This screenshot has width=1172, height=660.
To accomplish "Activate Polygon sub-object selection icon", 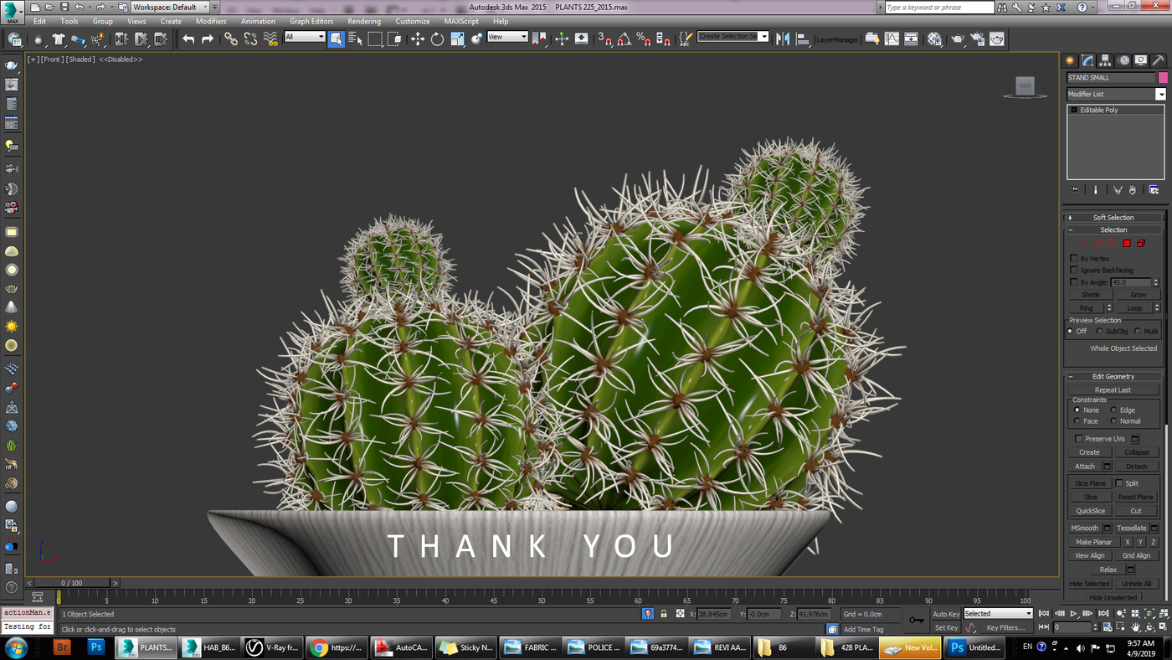I will (1127, 244).
